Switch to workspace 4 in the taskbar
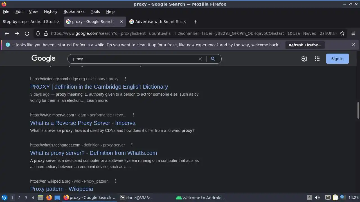The width and height of the screenshot is (360, 202). (33, 198)
